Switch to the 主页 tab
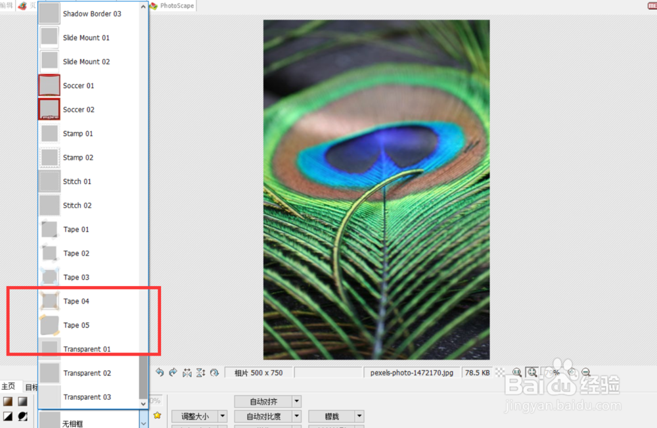Screen dimensions: 657x428 [9, 386]
